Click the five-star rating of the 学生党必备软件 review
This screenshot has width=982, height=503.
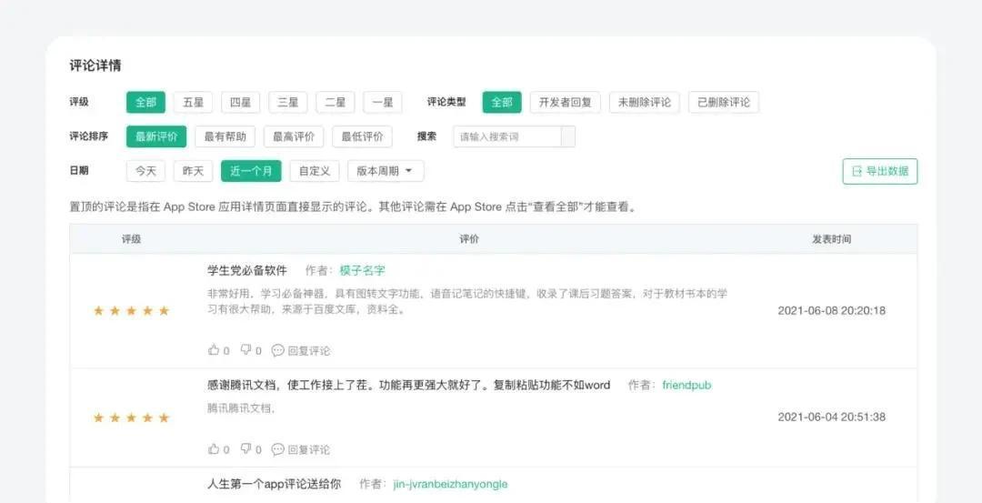[x=132, y=311]
